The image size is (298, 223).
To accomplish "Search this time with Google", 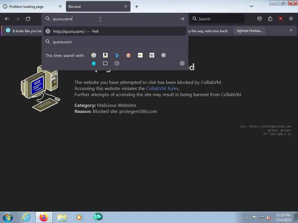I will [93, 55].
